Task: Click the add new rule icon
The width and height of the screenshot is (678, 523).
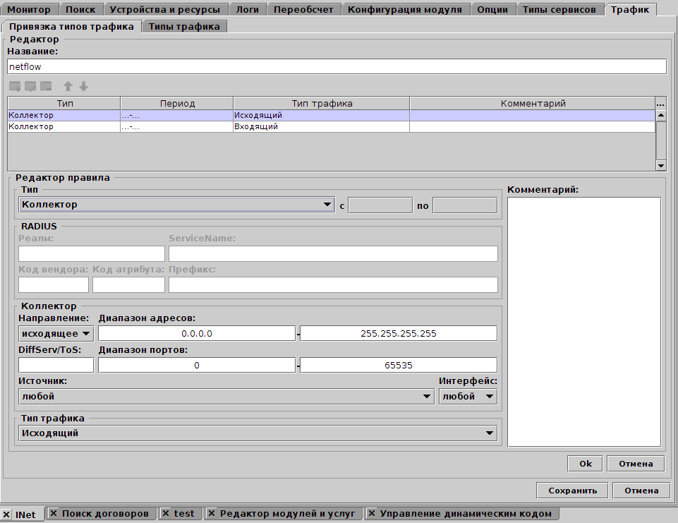Action: point(14,86)
